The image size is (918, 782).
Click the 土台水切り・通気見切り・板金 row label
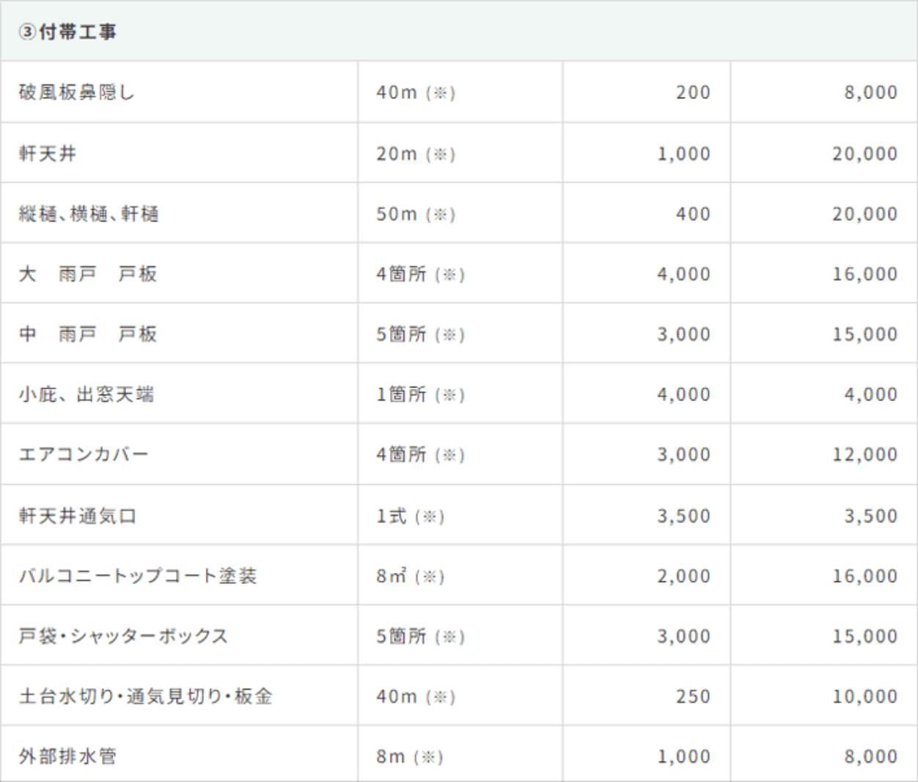coord(146,696)
